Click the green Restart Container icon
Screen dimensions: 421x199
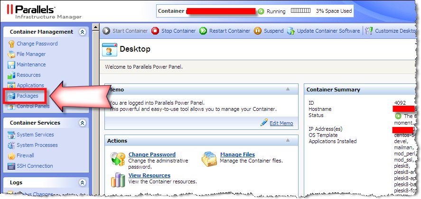pyautogui.click(x=203, y=31)
